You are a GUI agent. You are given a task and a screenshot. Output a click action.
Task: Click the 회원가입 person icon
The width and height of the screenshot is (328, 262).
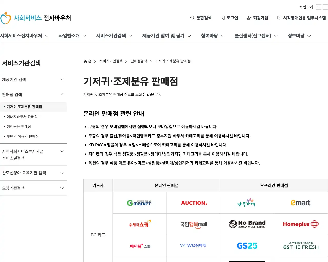tap(249, 18)
